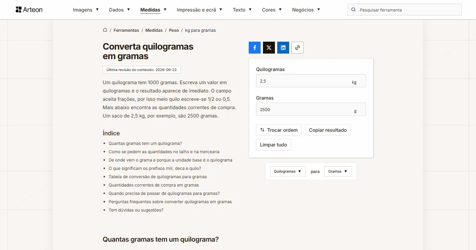Click the Trocar ordem button
Screen dimensions: 476x250
(x=279, y=130)
